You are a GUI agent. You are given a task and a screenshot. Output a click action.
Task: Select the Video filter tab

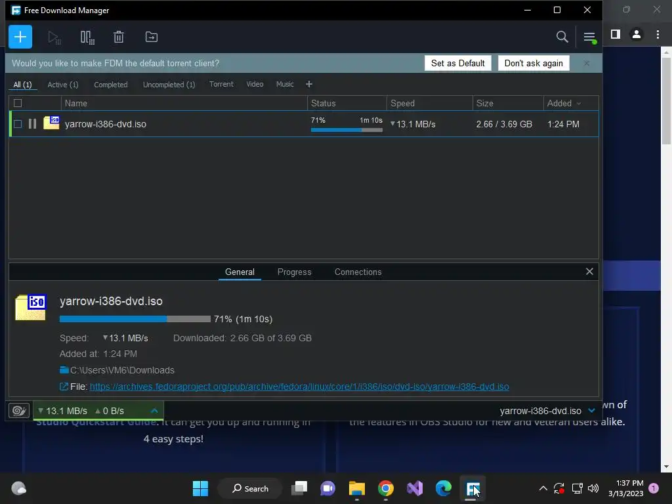coord(255,84)
